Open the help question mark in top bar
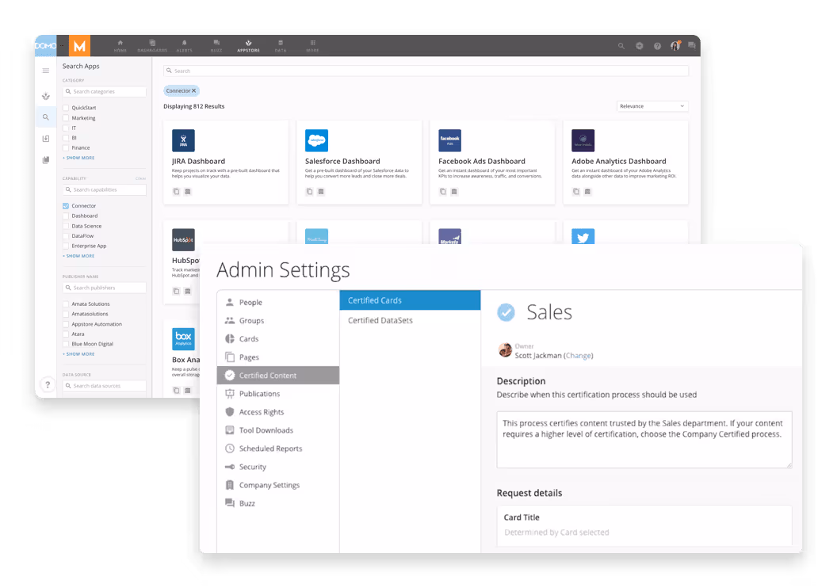Image resolution: width=837 pixels, height=588 pixels. coord(658,46)
